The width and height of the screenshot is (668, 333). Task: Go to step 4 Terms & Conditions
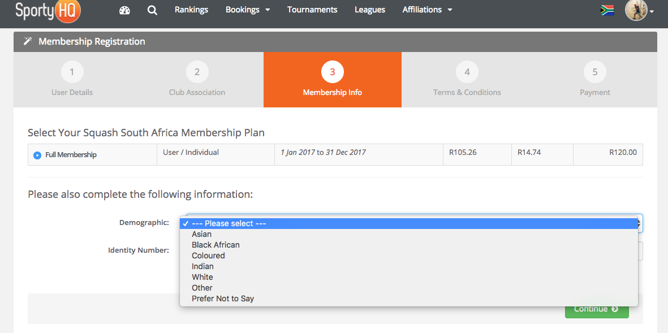click(467, 80)
